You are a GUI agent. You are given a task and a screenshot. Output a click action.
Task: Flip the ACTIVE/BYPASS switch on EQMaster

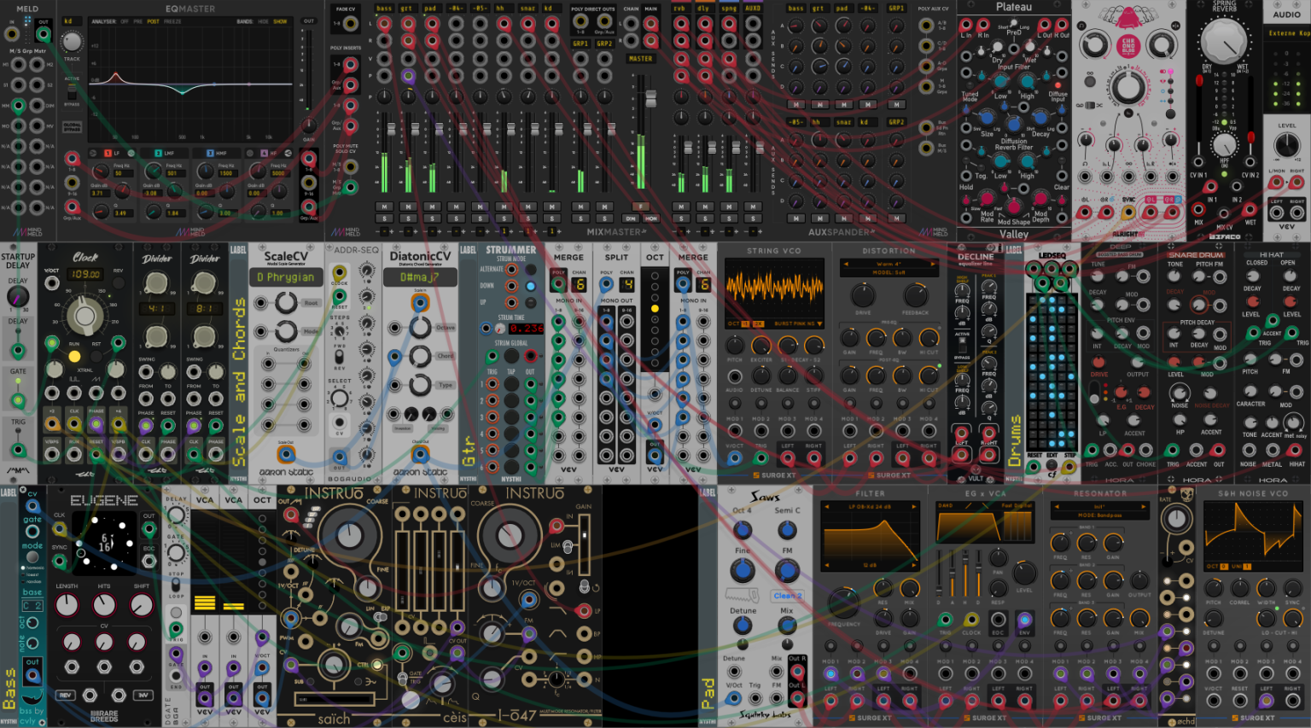click(73, 91)
